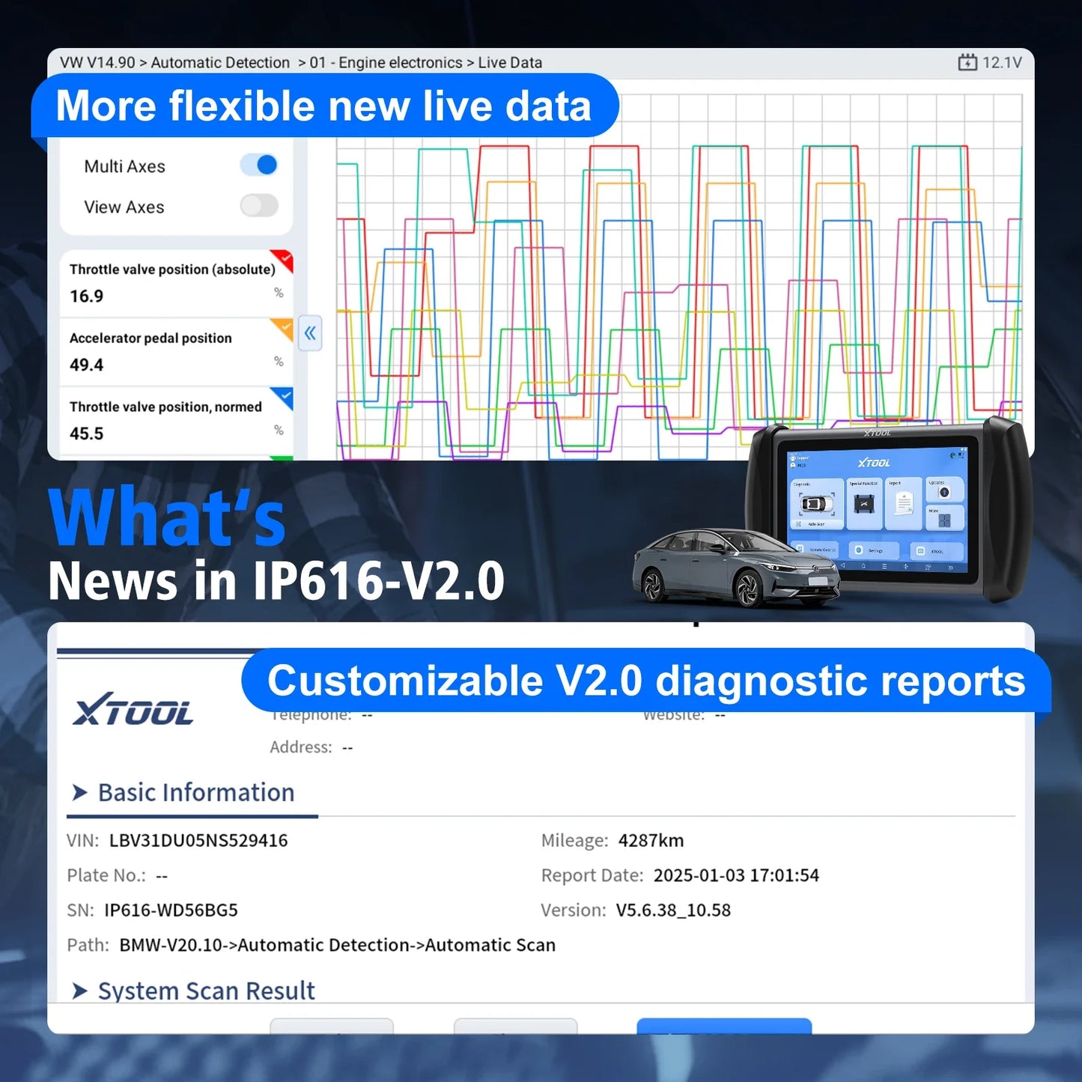
Task: Open the More grid icon on tablet
Action: pos(943,520)
